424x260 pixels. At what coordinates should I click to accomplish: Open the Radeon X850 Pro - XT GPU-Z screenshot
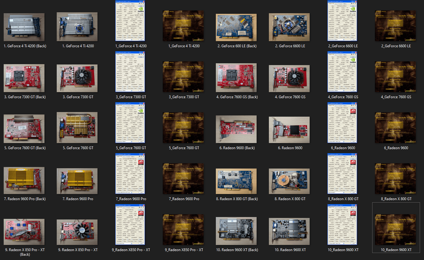click(130, 225)
